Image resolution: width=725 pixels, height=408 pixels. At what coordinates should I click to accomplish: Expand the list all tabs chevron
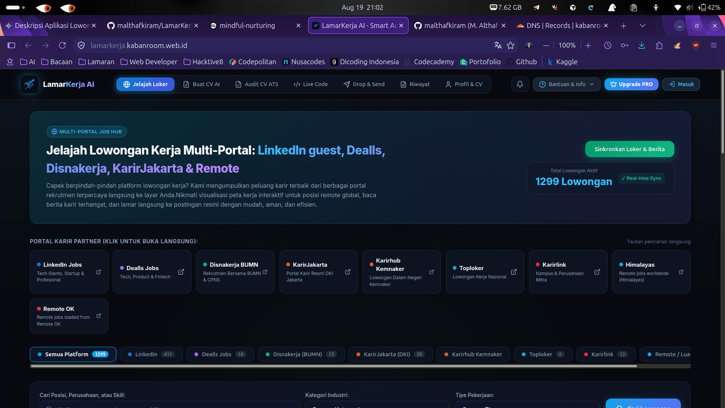click(x=642, y=26)
